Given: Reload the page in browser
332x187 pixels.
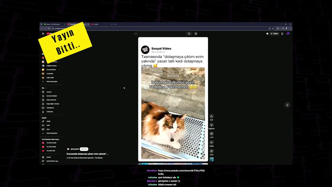Looking at the screenshot, I should pyautogui.click(x=49, y=28).
